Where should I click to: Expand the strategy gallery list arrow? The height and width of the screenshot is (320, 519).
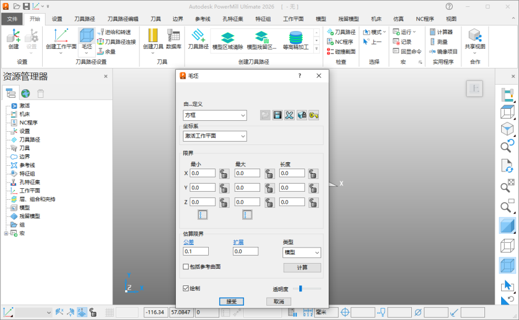pyautogui.click(x=317, y=48)
